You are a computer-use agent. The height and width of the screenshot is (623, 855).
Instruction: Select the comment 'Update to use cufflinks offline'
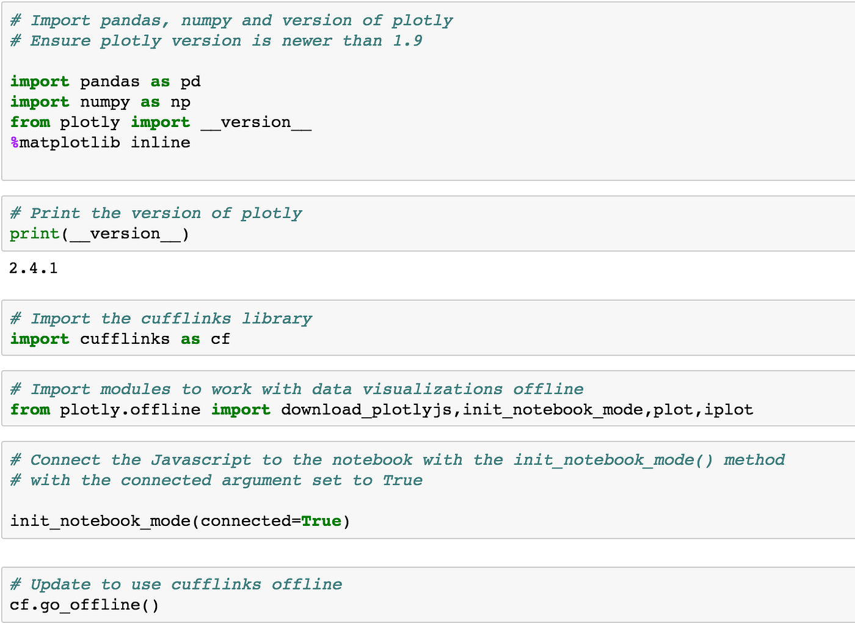click(x=176, y=584)
